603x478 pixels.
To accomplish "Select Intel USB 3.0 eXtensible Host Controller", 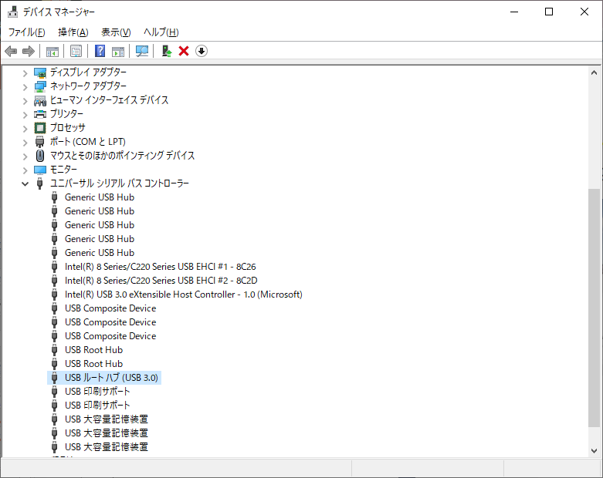I will (x=183, y=295).
